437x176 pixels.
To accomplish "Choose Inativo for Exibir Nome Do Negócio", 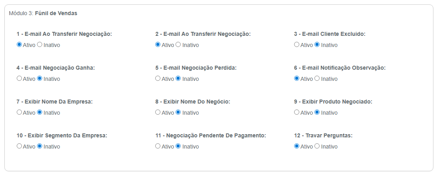I will click(178, 112).
